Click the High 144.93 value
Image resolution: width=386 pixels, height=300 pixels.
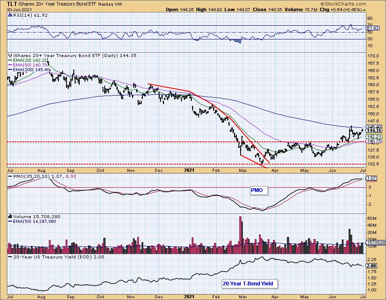(x=209, y=9)
